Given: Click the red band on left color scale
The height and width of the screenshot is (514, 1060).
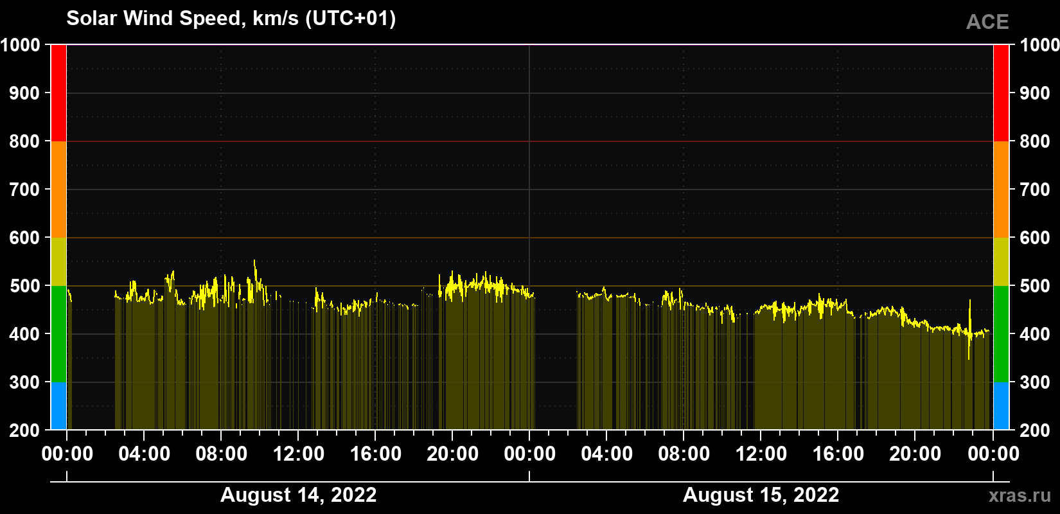Looking at the screenshot, I should (x=58, y=93).
